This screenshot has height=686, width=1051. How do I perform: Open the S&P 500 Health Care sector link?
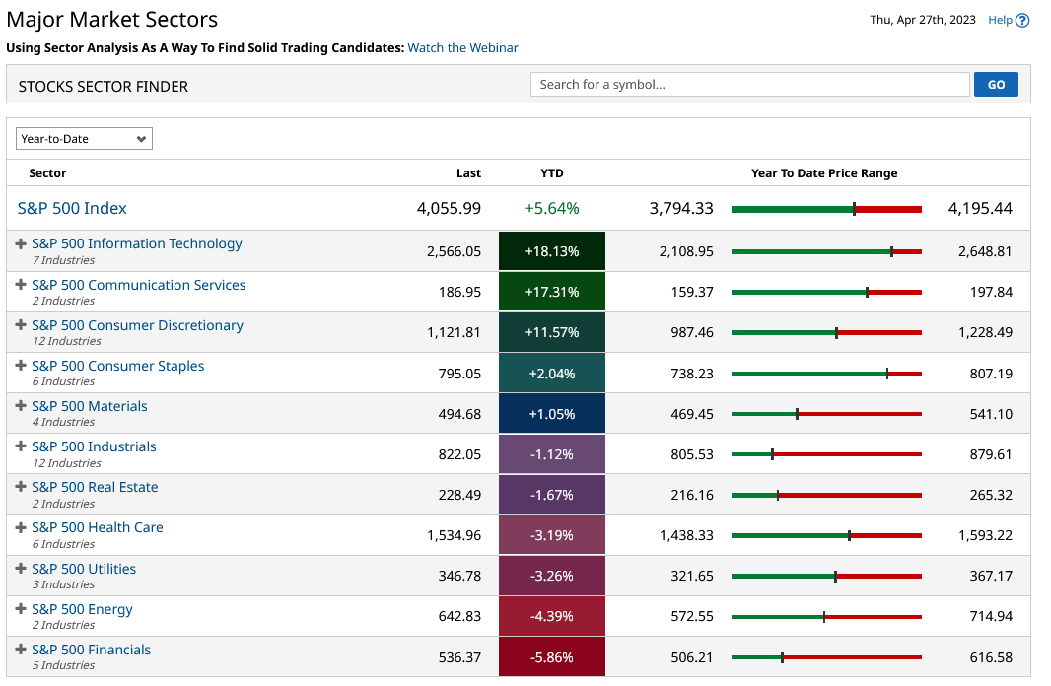tap(98, 527)
